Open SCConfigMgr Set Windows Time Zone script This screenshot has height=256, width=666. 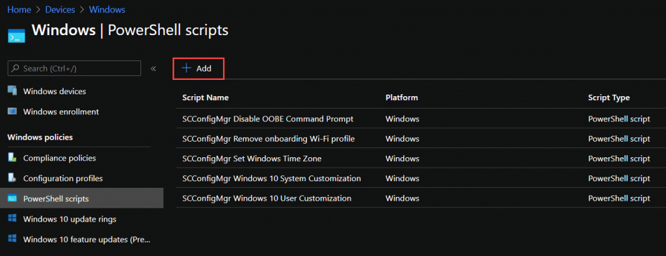click(252, 159)
